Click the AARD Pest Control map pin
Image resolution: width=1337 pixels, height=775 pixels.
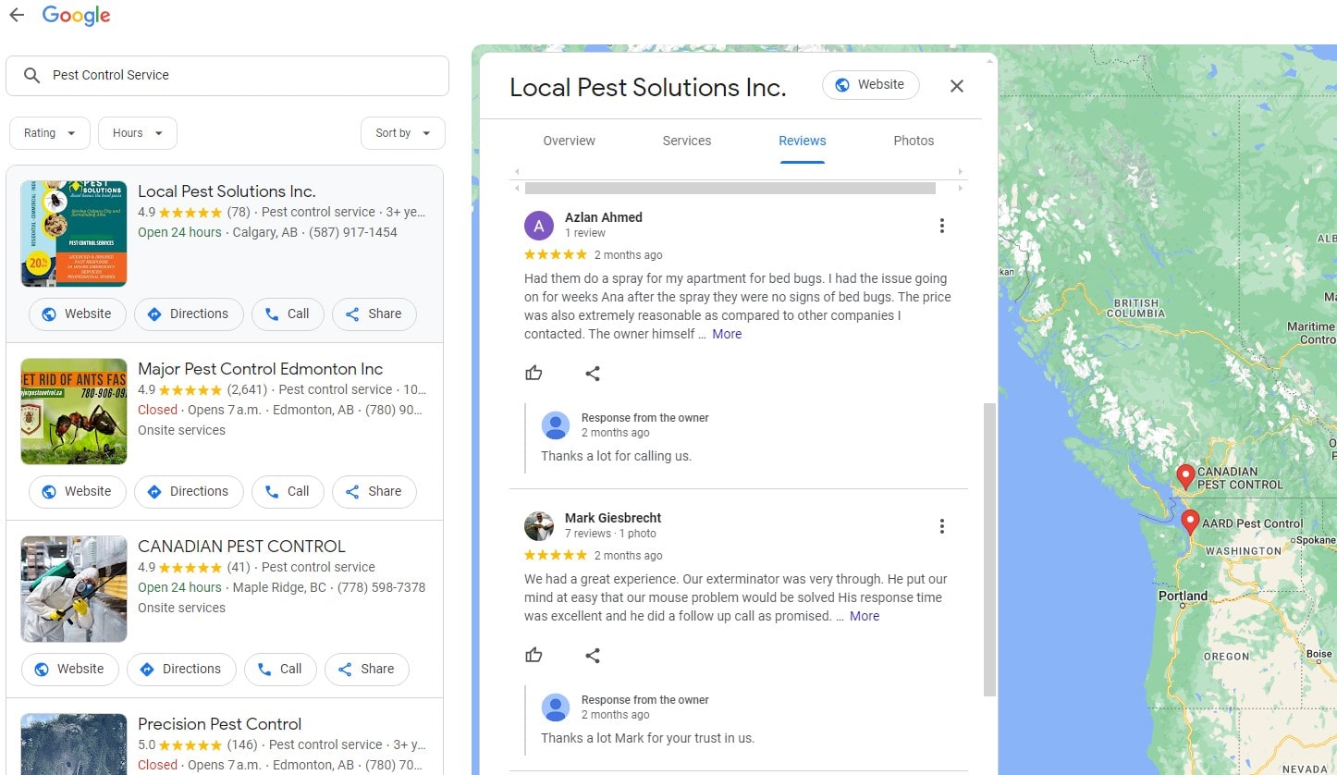pyautogui.click(x=1190, y=522)
